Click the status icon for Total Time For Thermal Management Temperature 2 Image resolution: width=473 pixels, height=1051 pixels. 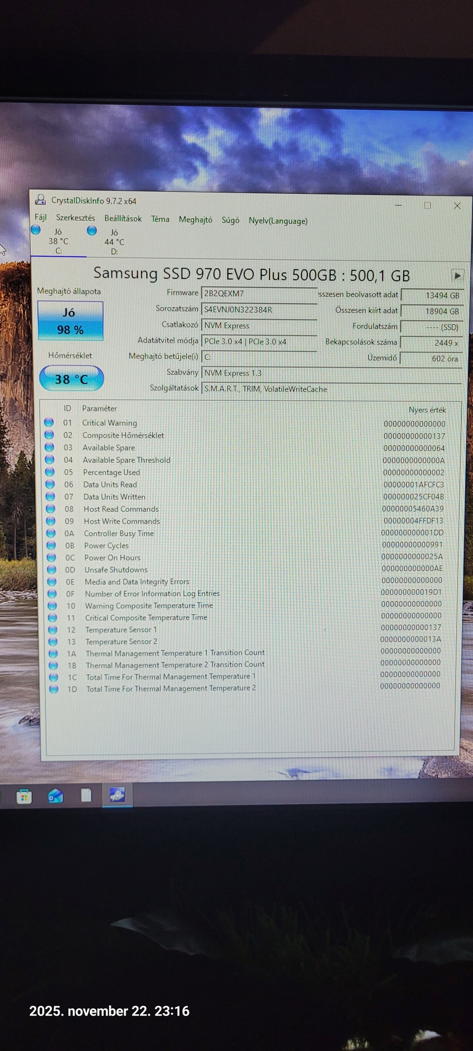pos(54,689)
